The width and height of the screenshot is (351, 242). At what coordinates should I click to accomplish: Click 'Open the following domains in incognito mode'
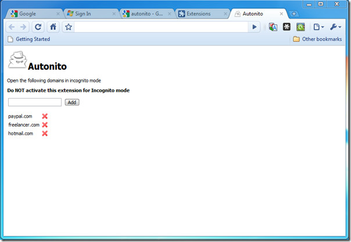[x=54, y=81]
